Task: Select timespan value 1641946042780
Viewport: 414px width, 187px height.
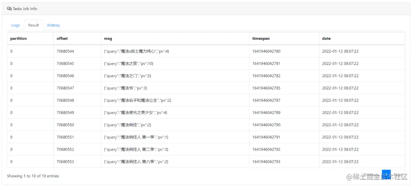Action: tap(266, 51)
